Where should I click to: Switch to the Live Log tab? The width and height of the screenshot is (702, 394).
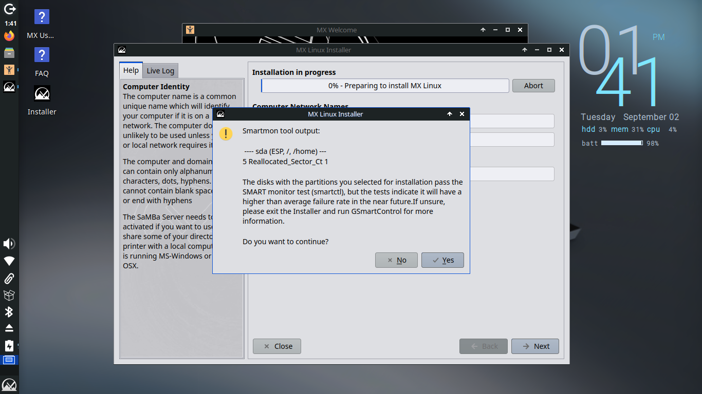[x=160, y=71]
